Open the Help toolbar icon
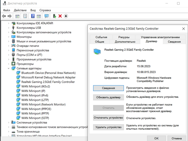This screenshot has height=141, width=188. coord(33,16)
